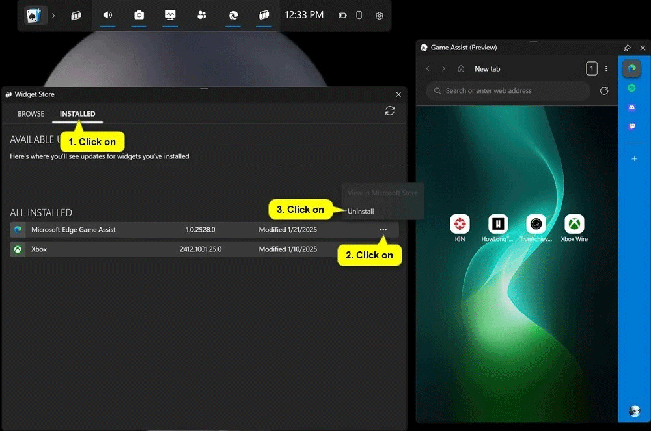Screen dimensions: 651x431
Task: Open the Capture camera widget
Action: pyautogui.click(x=139, y=15)
